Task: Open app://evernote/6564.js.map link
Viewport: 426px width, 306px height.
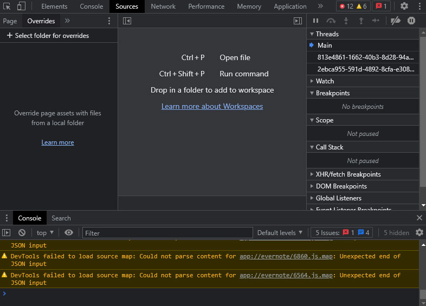Action: 286,275
